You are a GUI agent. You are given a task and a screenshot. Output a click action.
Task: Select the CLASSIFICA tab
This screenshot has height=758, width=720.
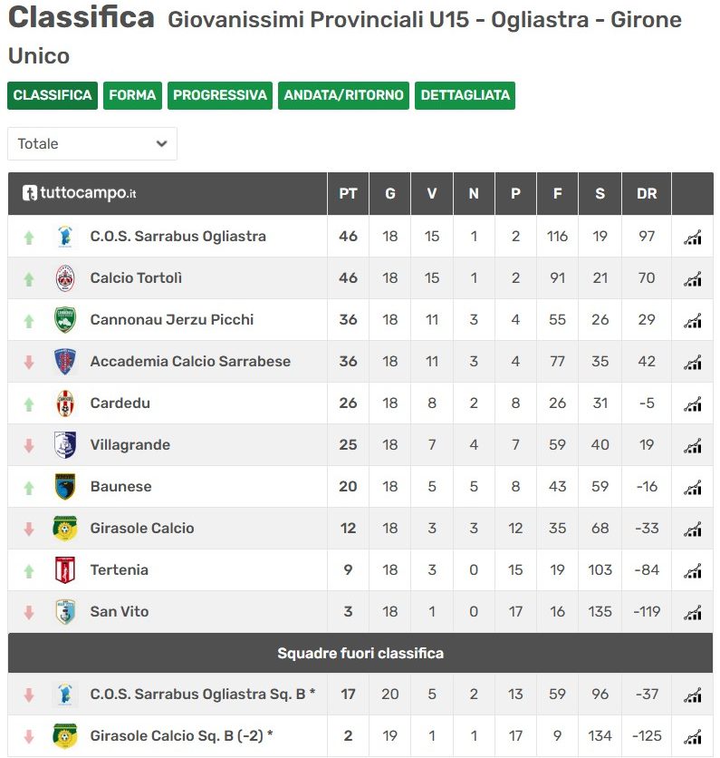[53, 95]
